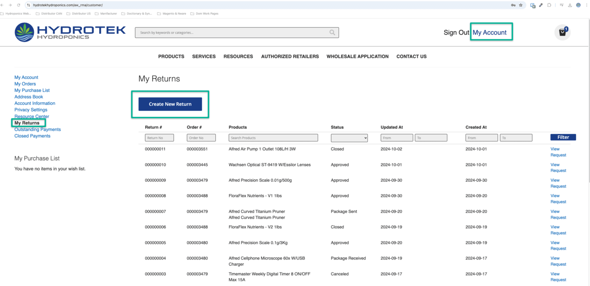Open the Distributor CAN bookmark folder

[49, 13]
